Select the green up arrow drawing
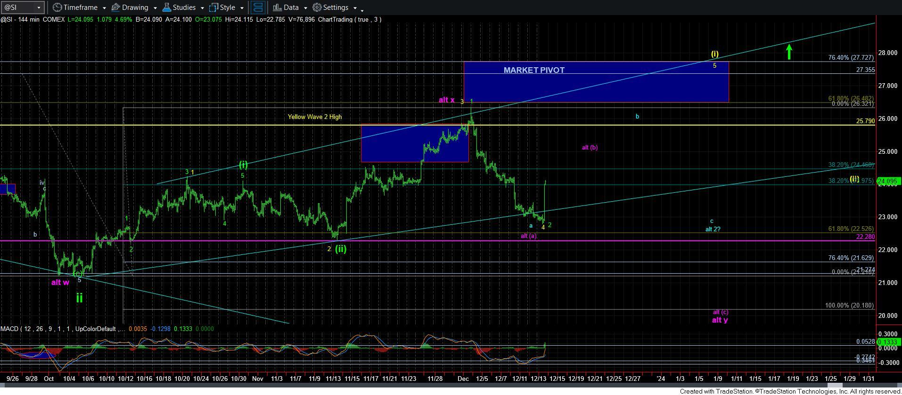This screenshot has width=902, height=395. 789,51
